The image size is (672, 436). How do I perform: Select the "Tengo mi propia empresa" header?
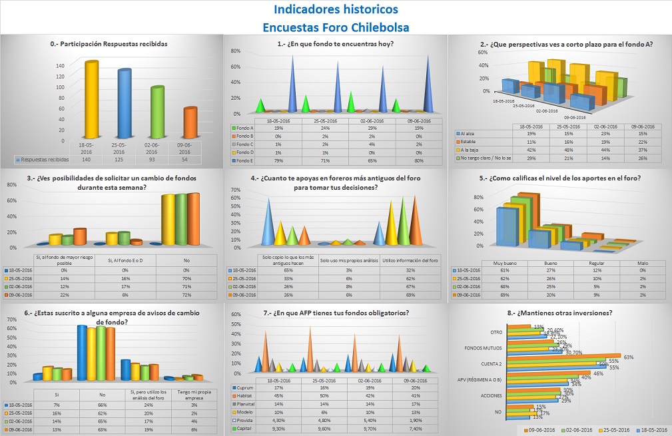tap(194, 395)
